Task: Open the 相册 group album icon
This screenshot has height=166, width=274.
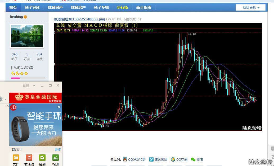Action: pyautogui.click(x=55, y=158)
